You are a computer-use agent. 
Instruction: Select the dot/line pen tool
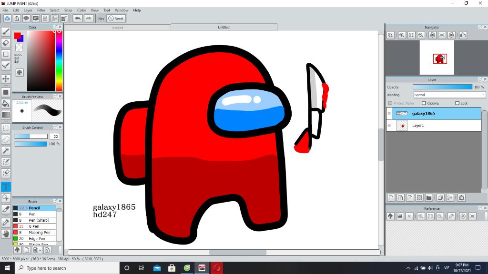tap(6, 65)
